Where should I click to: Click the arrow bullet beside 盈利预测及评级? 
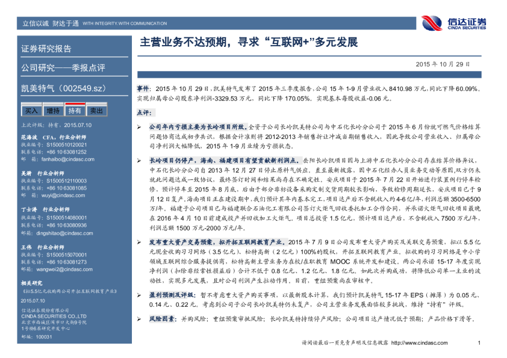[140, 295]
